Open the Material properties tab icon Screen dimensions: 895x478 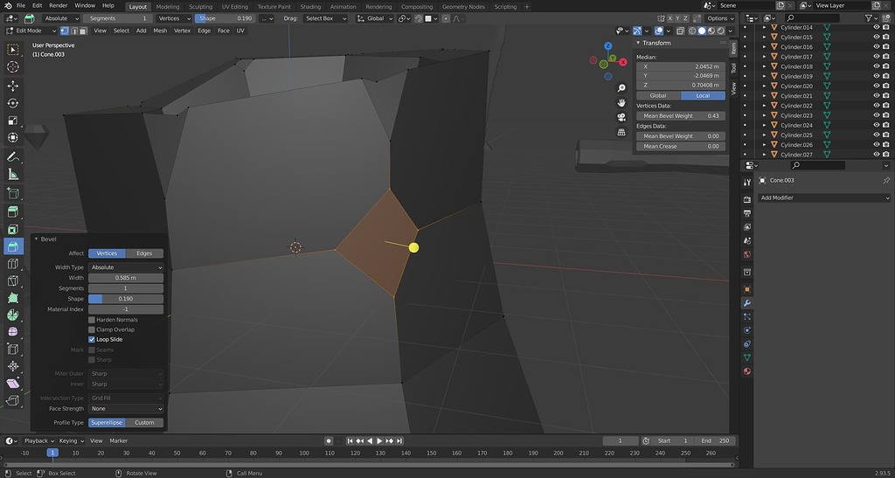pyautogui.click(x=747, y=371)
